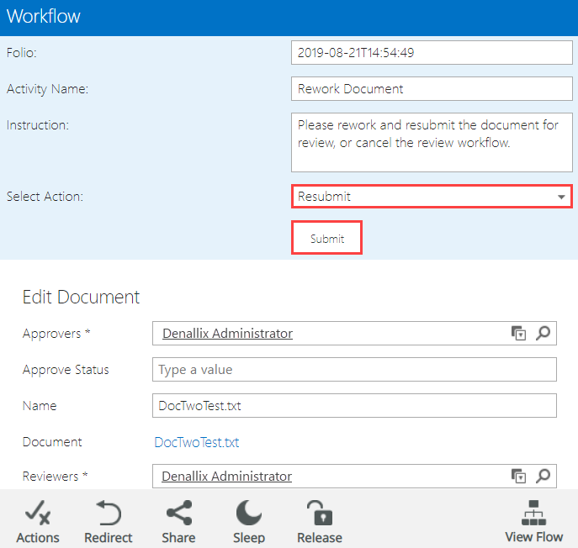The width and height of the screenshot is (578, 548).
Task: Open picker list icon for Reviewers
Action: click(x=518, y=477)
